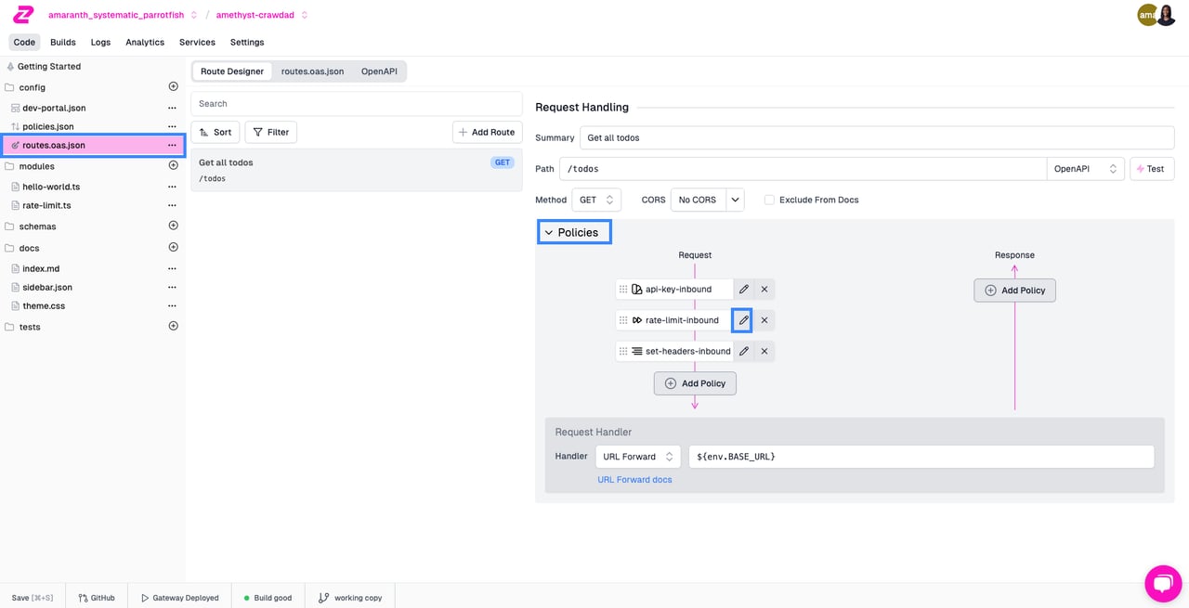Click the Add Route button
1189x608 pixels.
488,132
